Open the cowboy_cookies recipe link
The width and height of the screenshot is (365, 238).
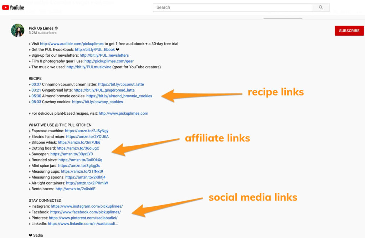[x=98, y=102]
